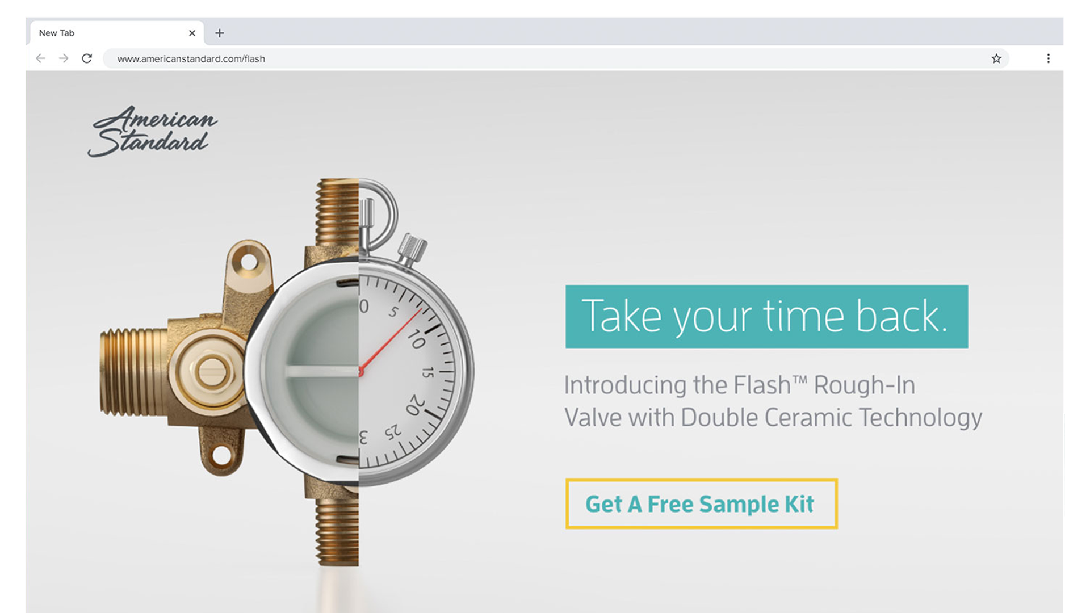The width and height of the screenshot is (1090, 613).
Task: Click the Take your time back banner
Action: pyautogui.click(x=766, y=316)
